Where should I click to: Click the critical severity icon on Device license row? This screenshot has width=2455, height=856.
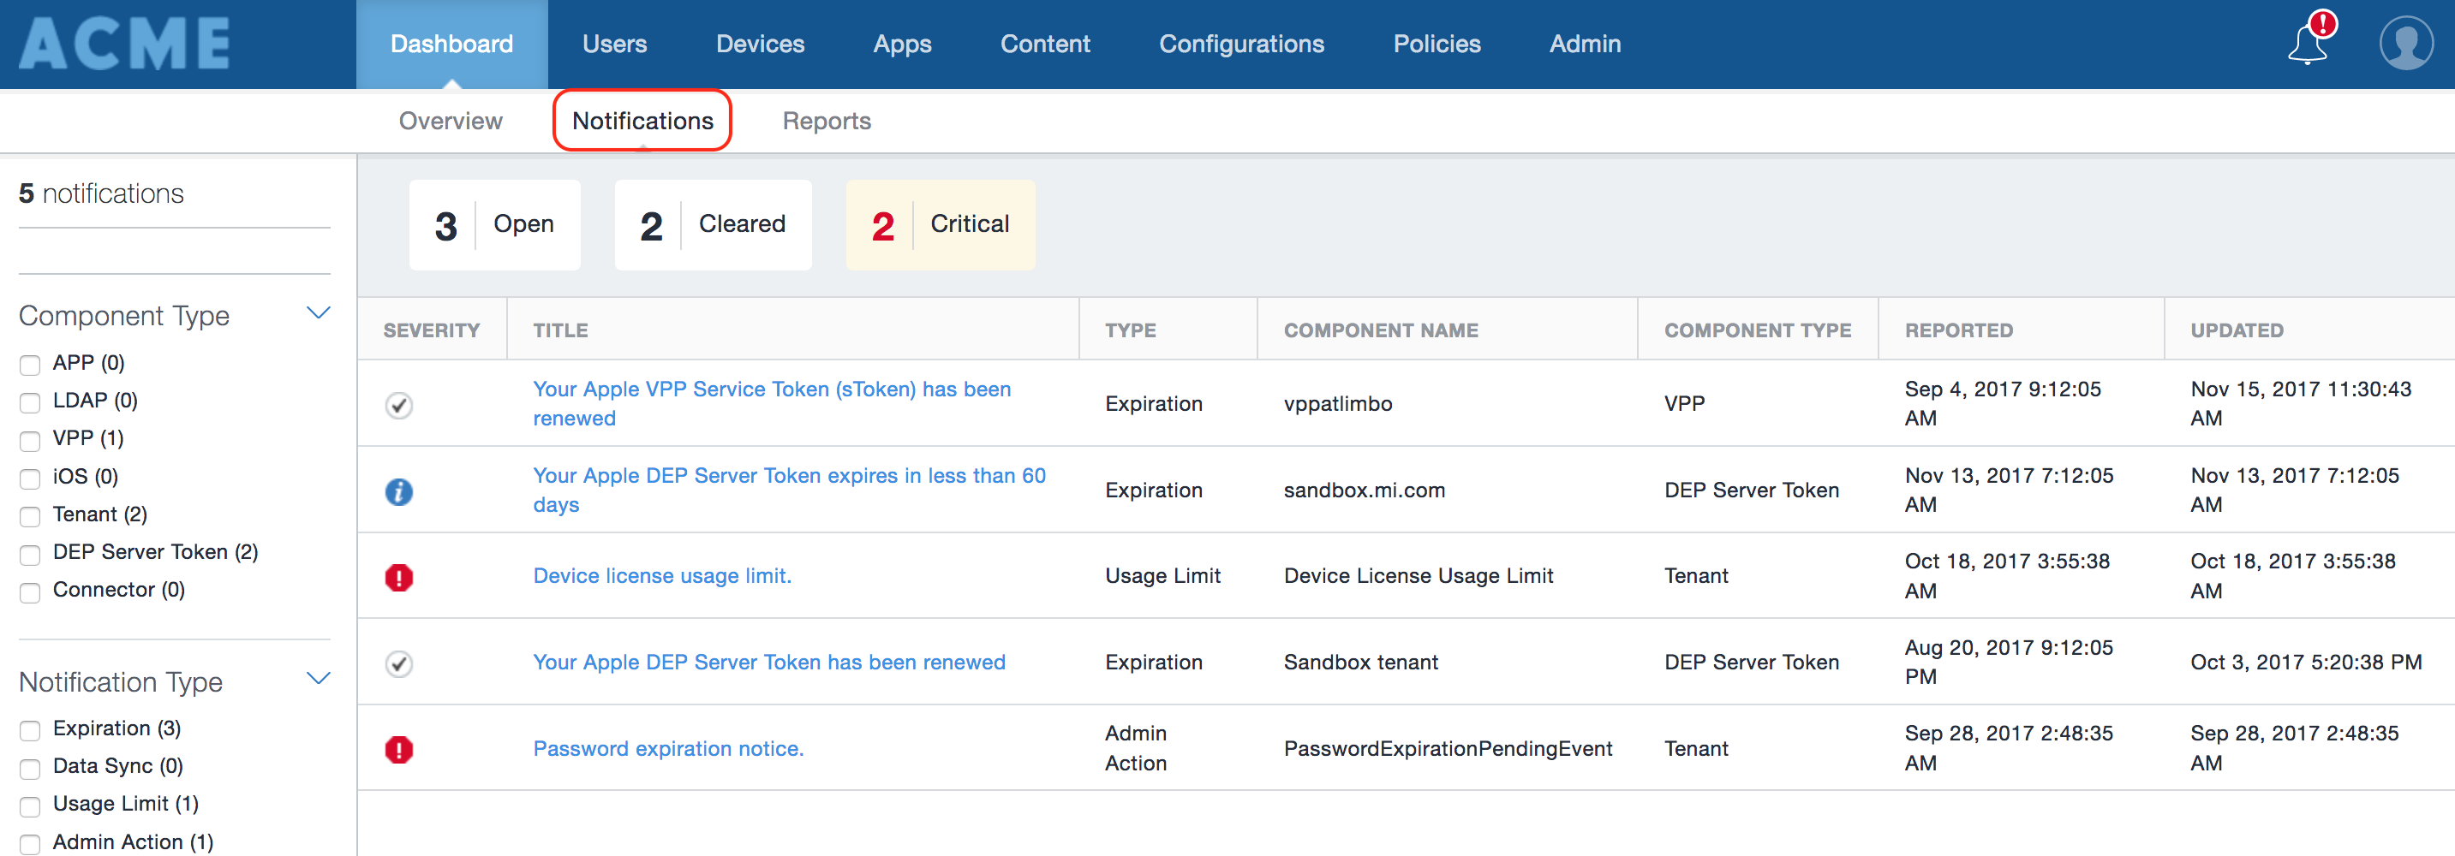click(399, 577)
